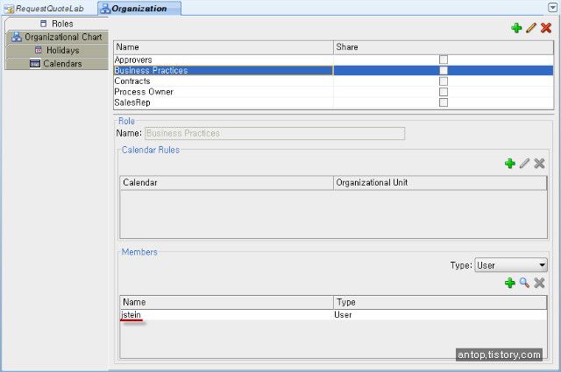
Task: Switch to the RequestQuoteLab tab
Action: (45, 9)
